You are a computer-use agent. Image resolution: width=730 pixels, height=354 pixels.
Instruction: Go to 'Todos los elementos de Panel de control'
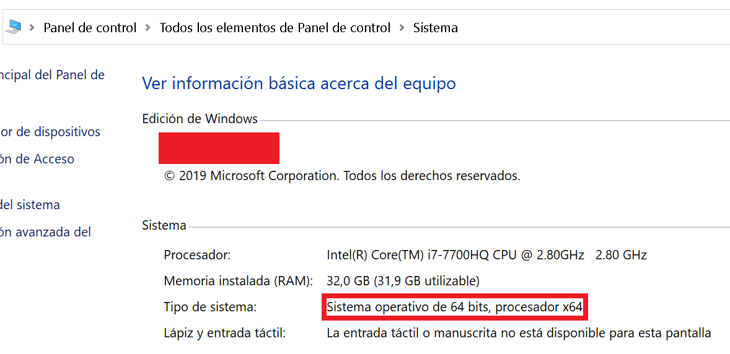(275, 28)
